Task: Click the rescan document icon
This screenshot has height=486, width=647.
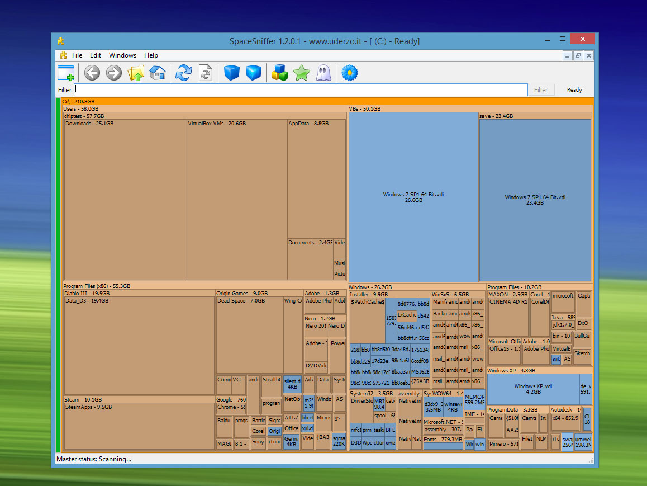Action: pyautogui.click(x=206, y=73)
